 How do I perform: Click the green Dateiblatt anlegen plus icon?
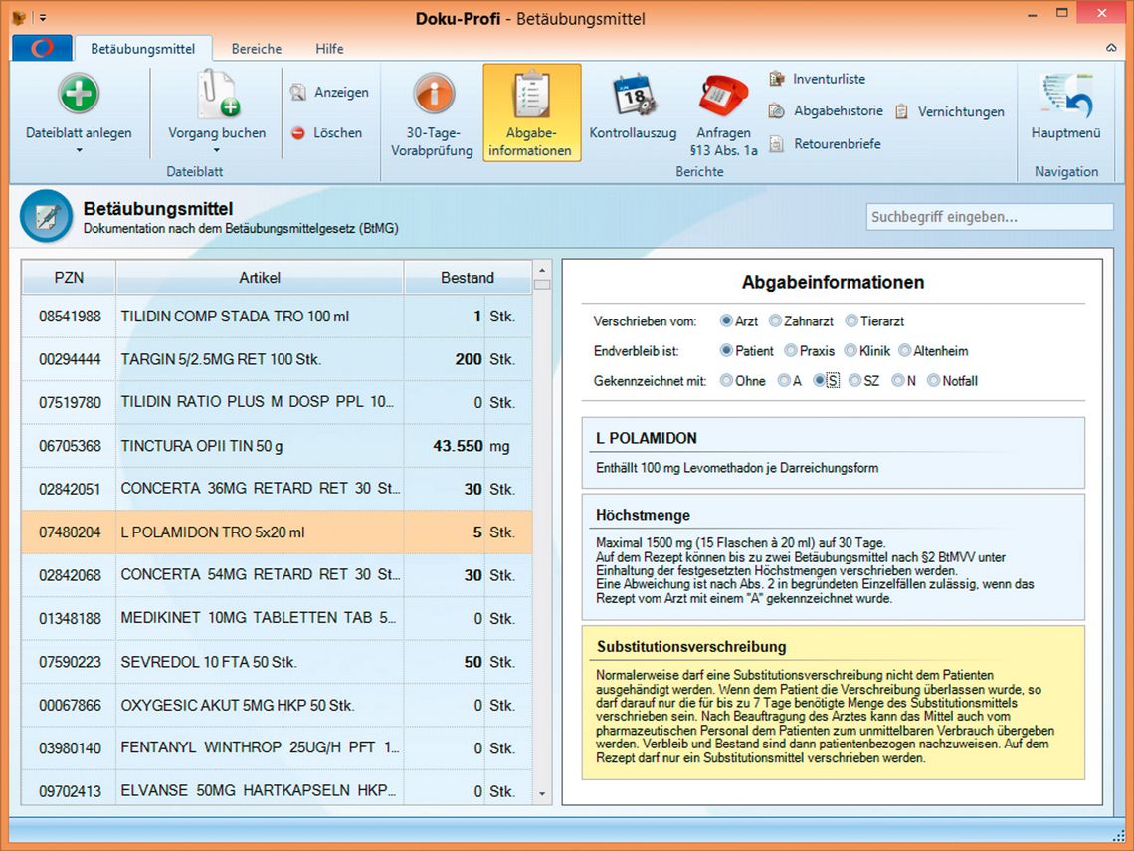pyautogui.click(x=79, y=96)
